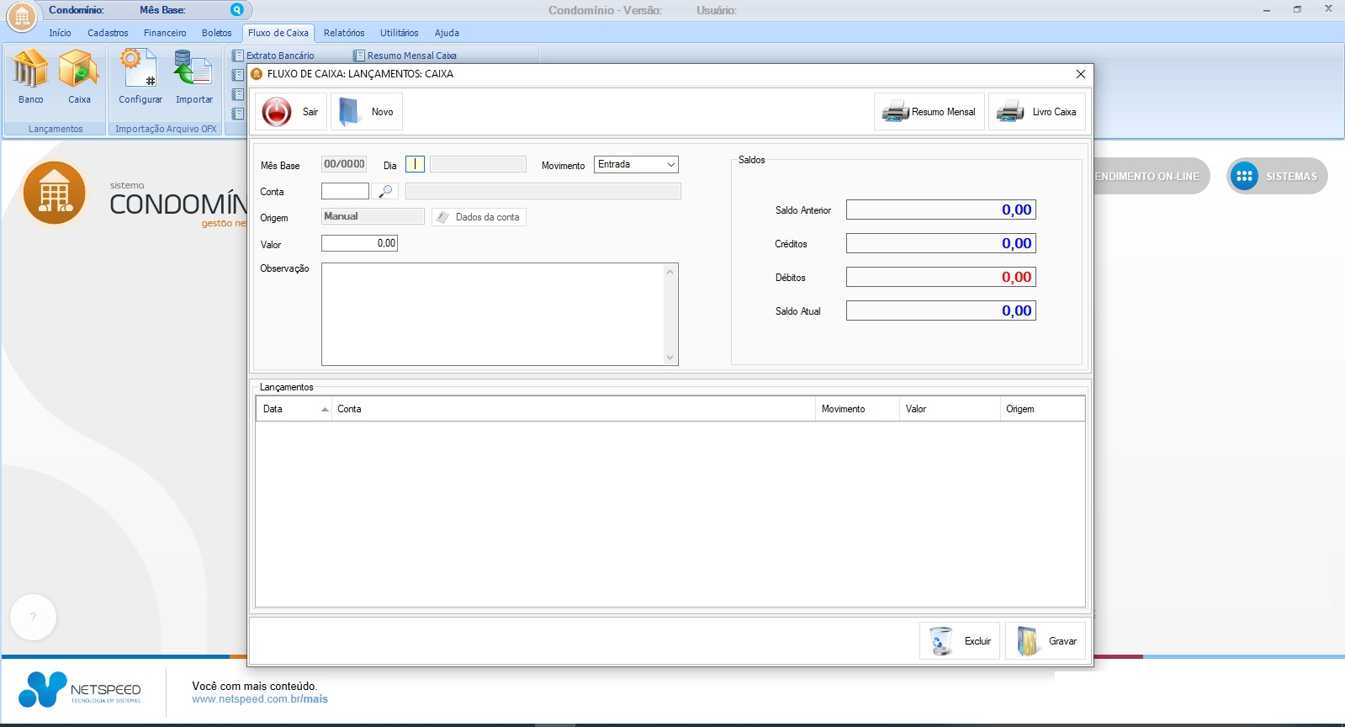
Task: Search account with magnifier icon
Action: [x=385, y=192]
